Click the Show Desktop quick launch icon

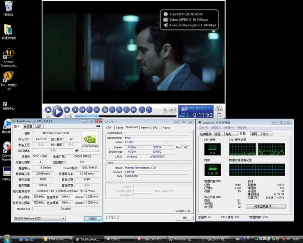point(21,239)
